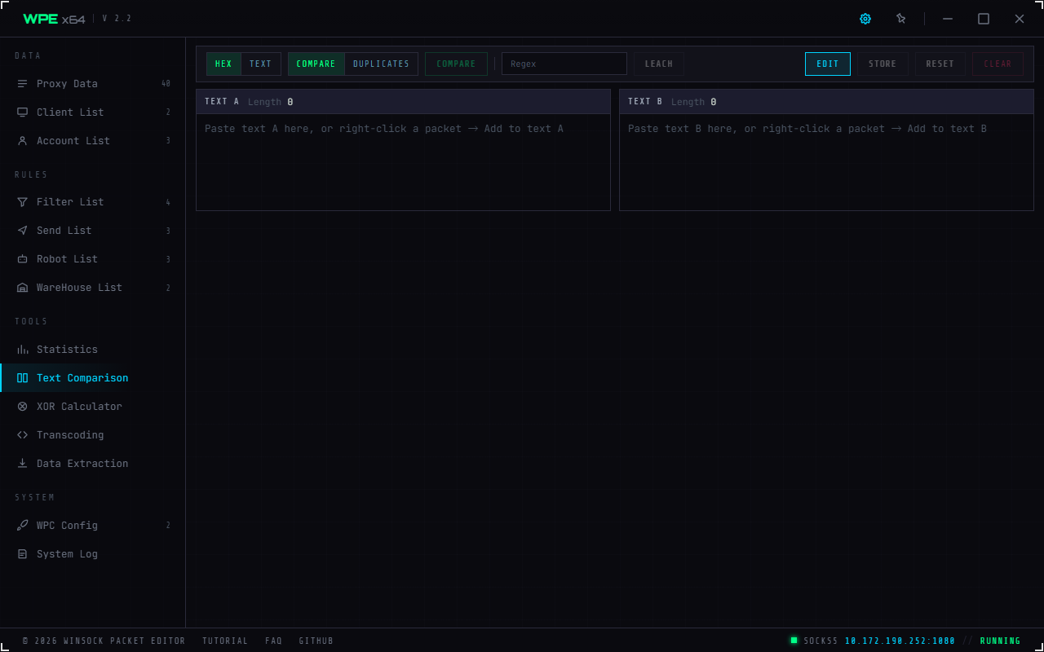Click the Robot List robot icon
The image size is (1044, 652).
[x=23, y=259]
